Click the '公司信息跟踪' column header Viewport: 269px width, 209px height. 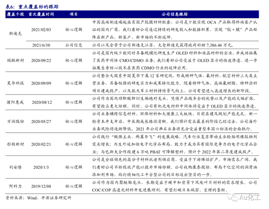pyautogui.click(x=174, y=14)
